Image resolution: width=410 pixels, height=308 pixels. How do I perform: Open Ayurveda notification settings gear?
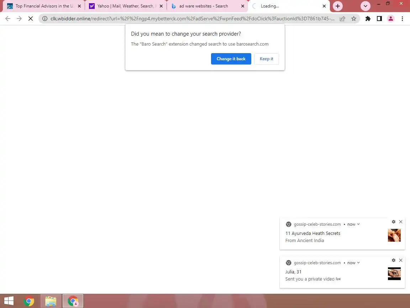point(394,222)
